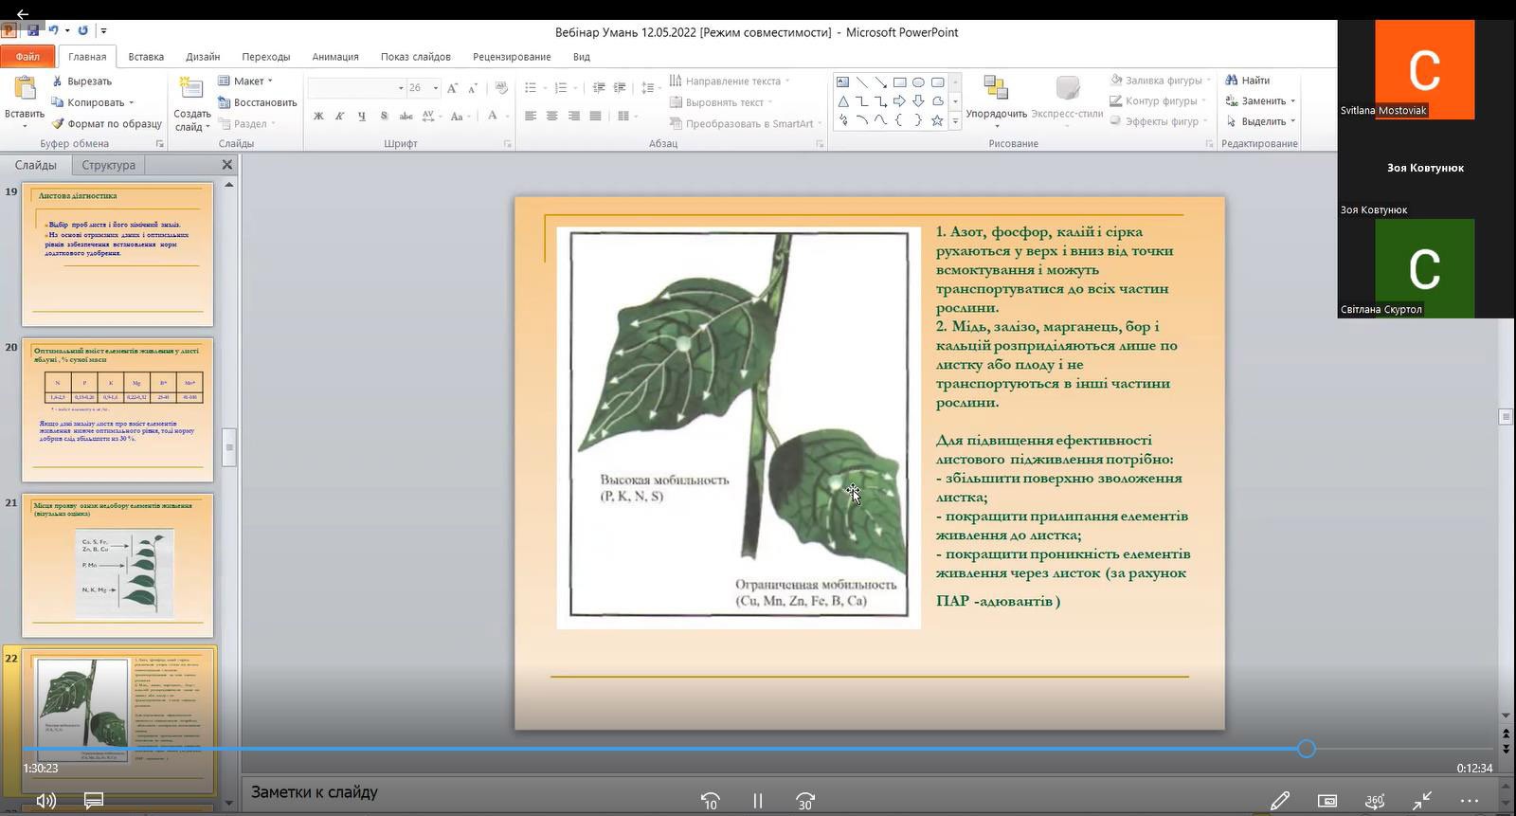The height and width of the screenshot is (816, 1516).
Task: Align text left in paragraph group
Action: (x=531, y=116)
